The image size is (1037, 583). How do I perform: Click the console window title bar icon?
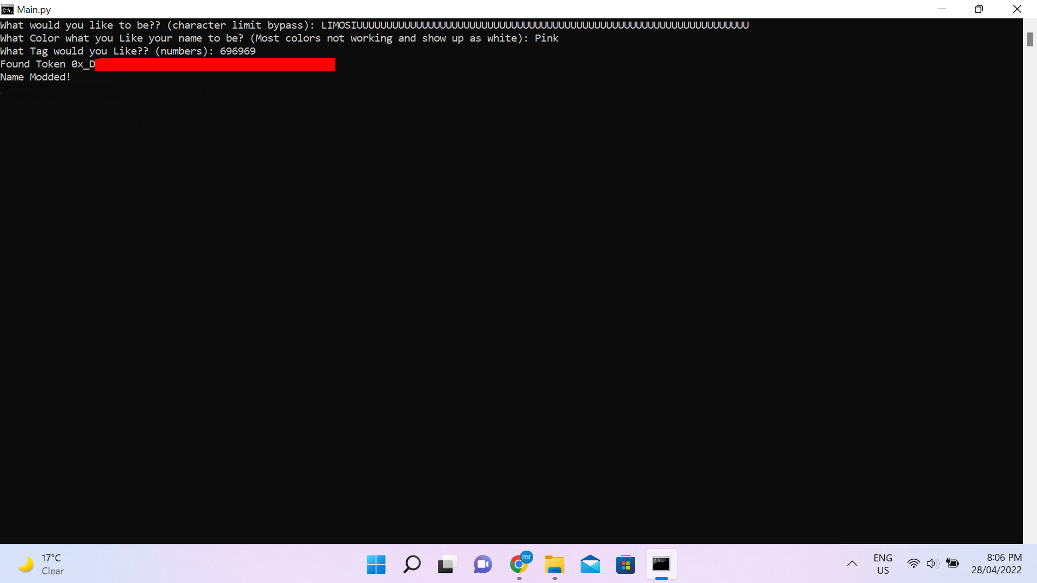[x=7, y=9]
